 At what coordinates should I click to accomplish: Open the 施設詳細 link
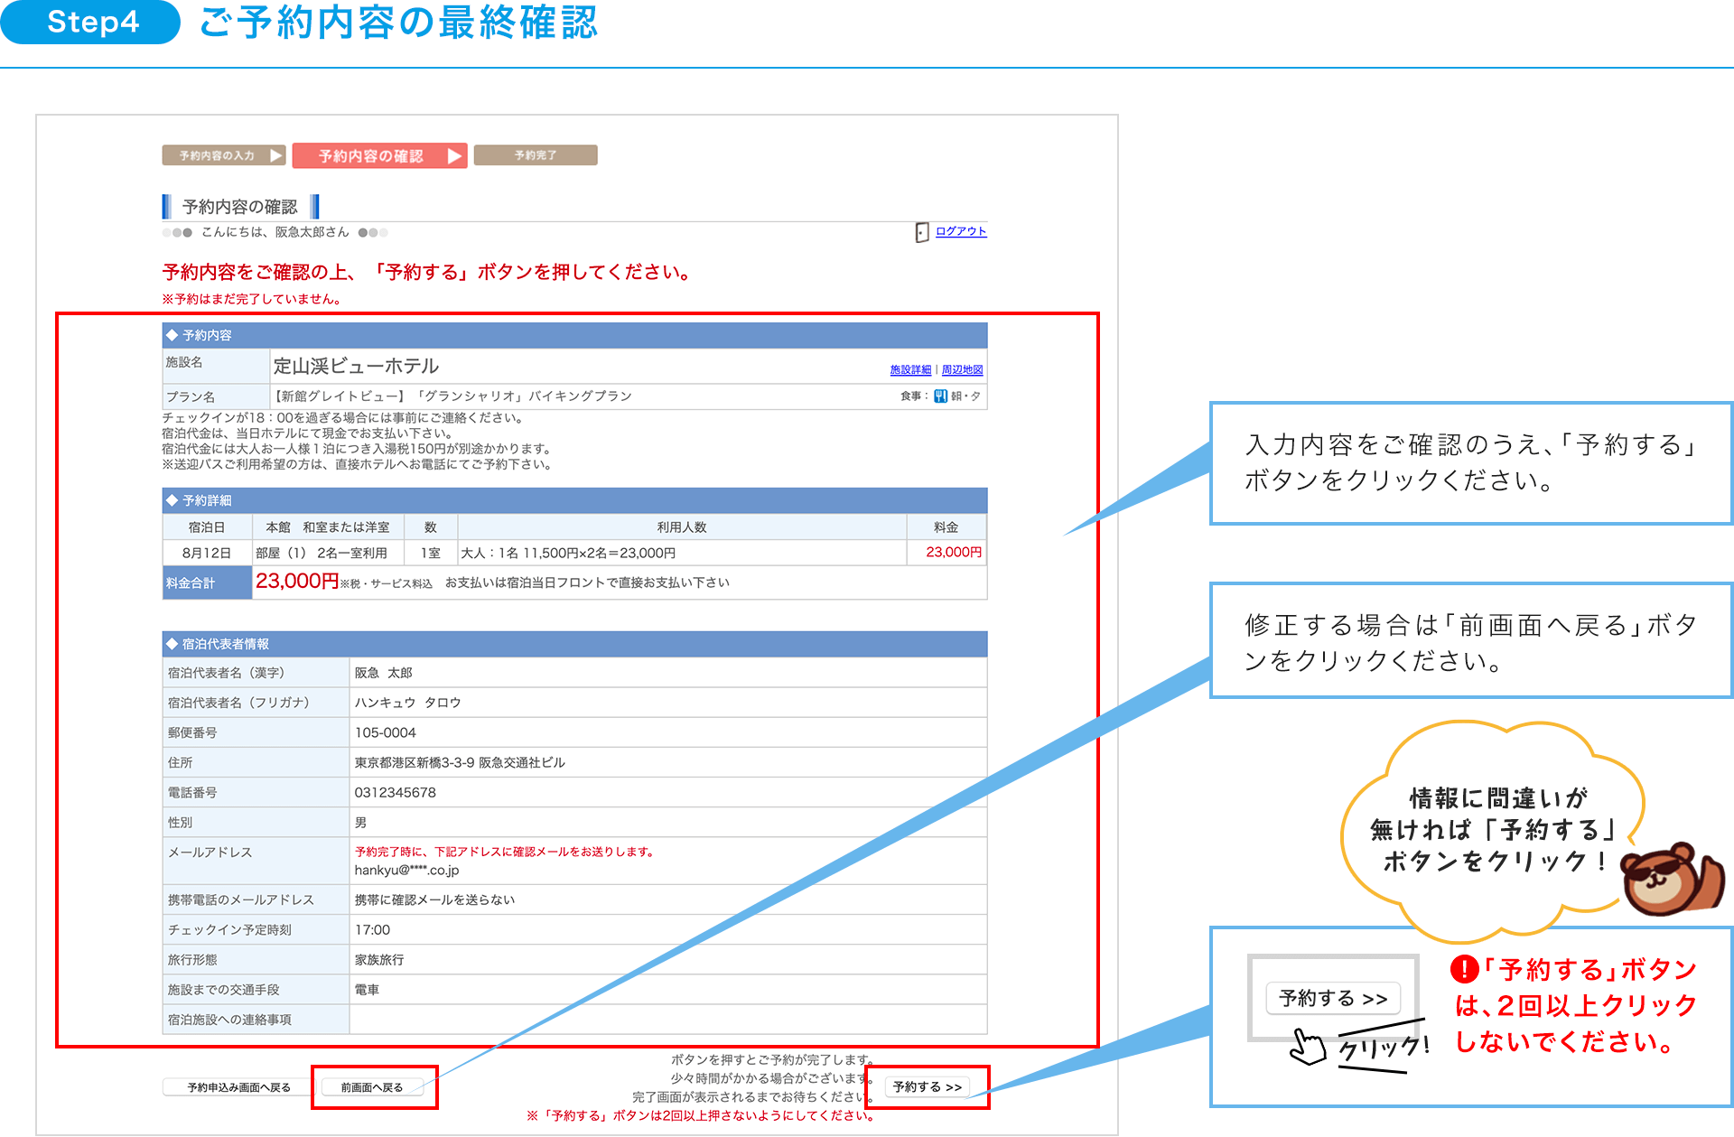point(909,369)
